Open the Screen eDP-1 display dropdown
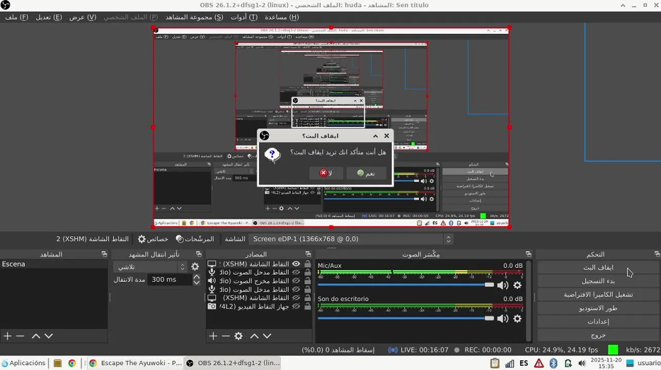This screenshot has height=370, width=661. click(x=351, y=239)
